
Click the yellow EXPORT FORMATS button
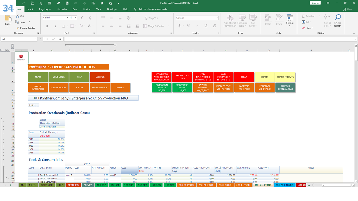pyautogui.click(x=285, y=77)
